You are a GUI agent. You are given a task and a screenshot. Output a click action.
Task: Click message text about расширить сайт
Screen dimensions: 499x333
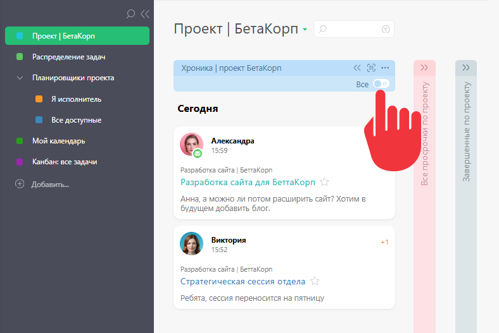tap(273, 203)
